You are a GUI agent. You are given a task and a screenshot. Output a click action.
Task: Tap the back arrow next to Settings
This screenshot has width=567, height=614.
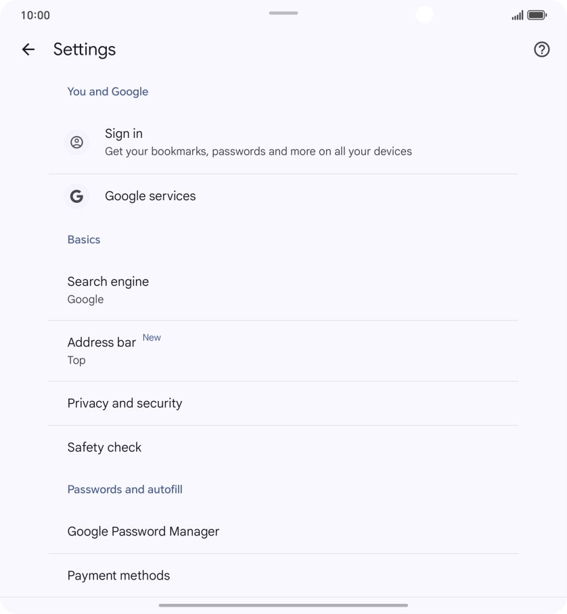click(28, 49)
